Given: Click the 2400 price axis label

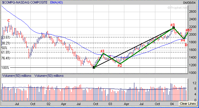Looking at the screenshot, I should [x=193, y=19].
